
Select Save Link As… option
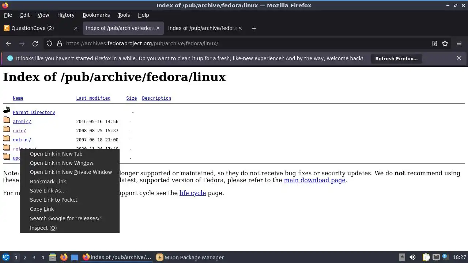[x=69, y=191]
